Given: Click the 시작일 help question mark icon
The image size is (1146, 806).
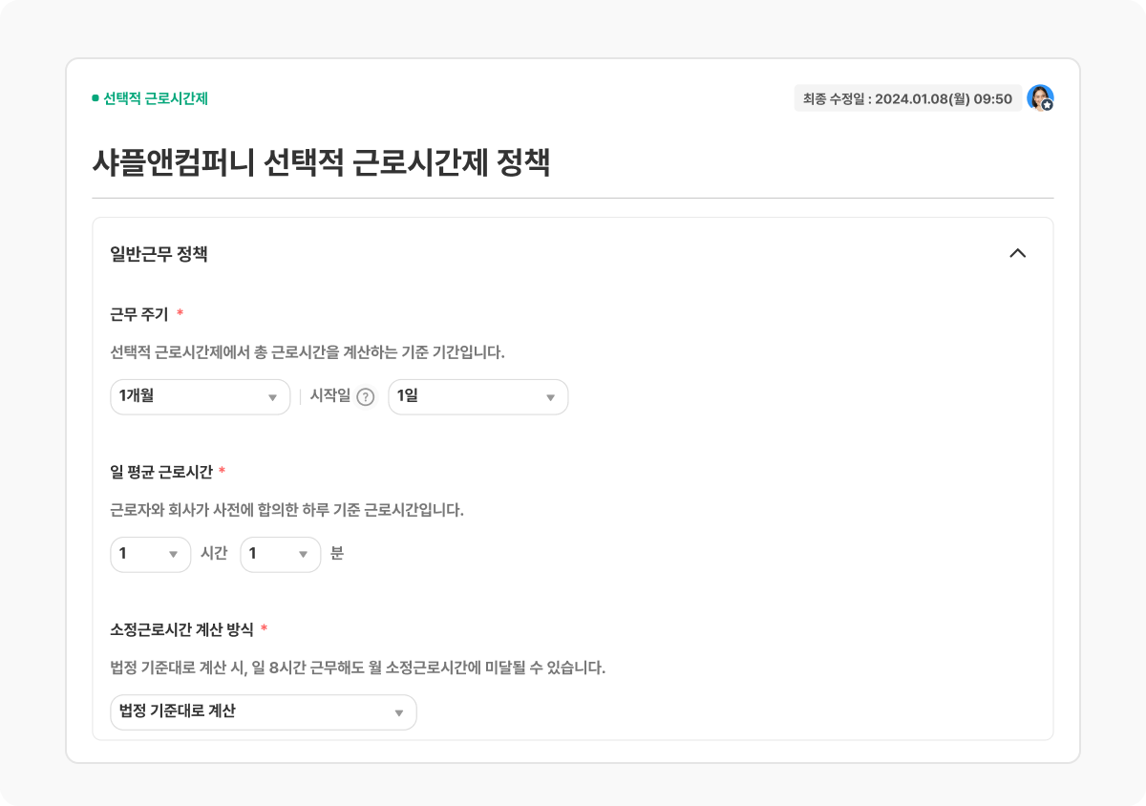Looking at the screenshot, I should [365, 397].
